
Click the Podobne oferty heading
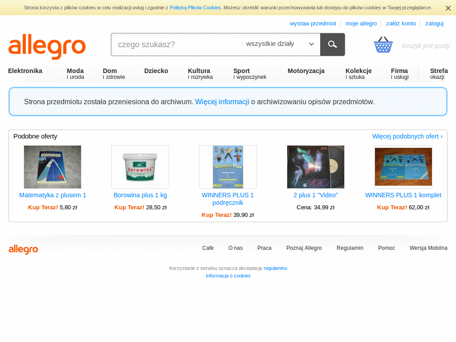click(x=35, y=136)
